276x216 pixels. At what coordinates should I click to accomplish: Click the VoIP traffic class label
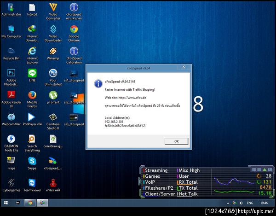(150, 182)
